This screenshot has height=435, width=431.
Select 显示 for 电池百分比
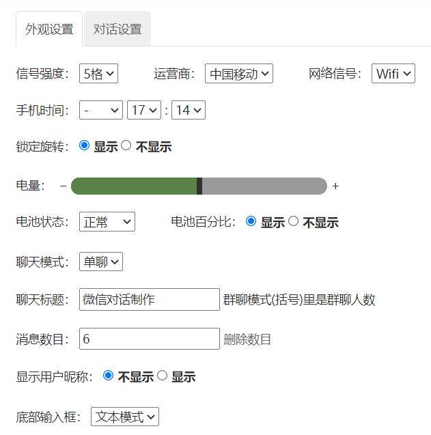click(x=251, y=221)
